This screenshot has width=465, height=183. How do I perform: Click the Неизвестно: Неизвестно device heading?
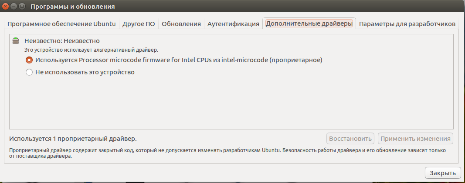click(62, 41)
